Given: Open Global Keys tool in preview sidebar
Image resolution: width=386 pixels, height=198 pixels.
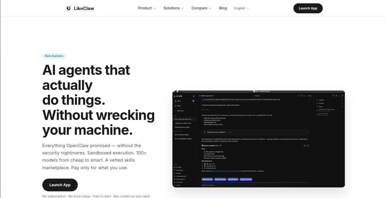Looking at the screenshot, I should pyautogui.click(x=178, y=170).
